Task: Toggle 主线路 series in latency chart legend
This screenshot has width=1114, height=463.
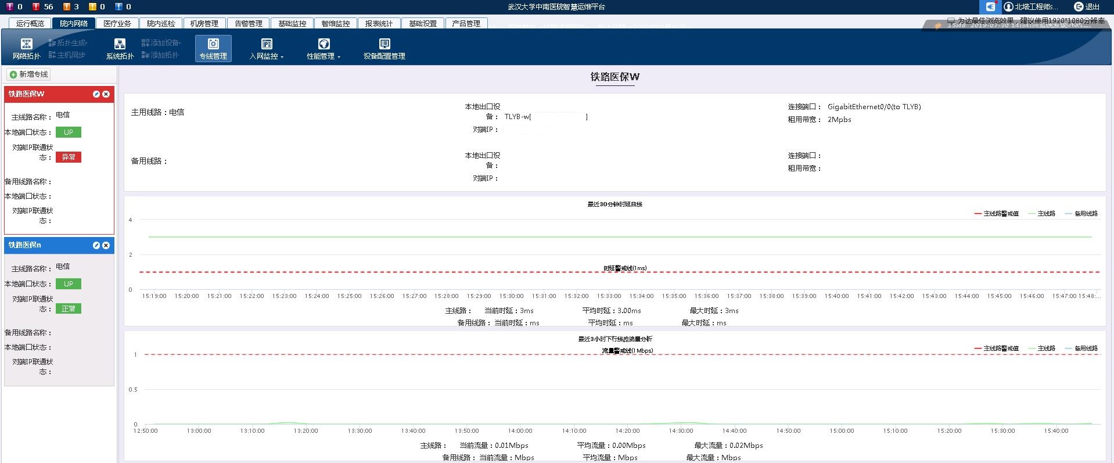Action: tap(1041, 214)
